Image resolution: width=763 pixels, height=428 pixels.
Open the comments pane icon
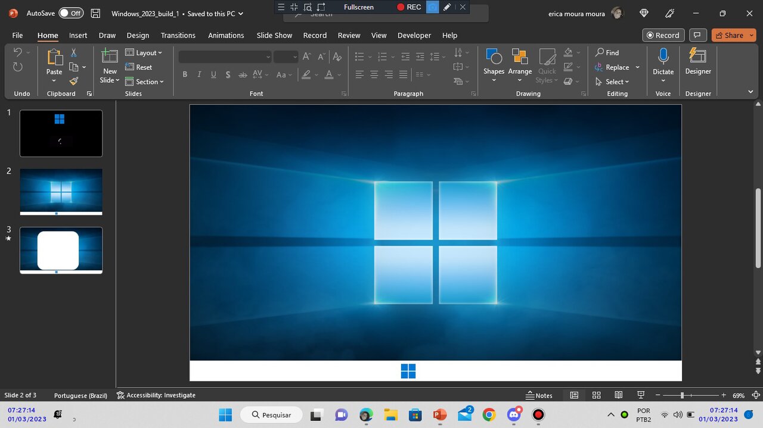click(697, 35)
